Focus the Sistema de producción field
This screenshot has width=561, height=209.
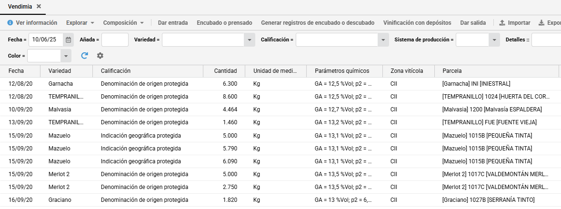coord(472,40)
